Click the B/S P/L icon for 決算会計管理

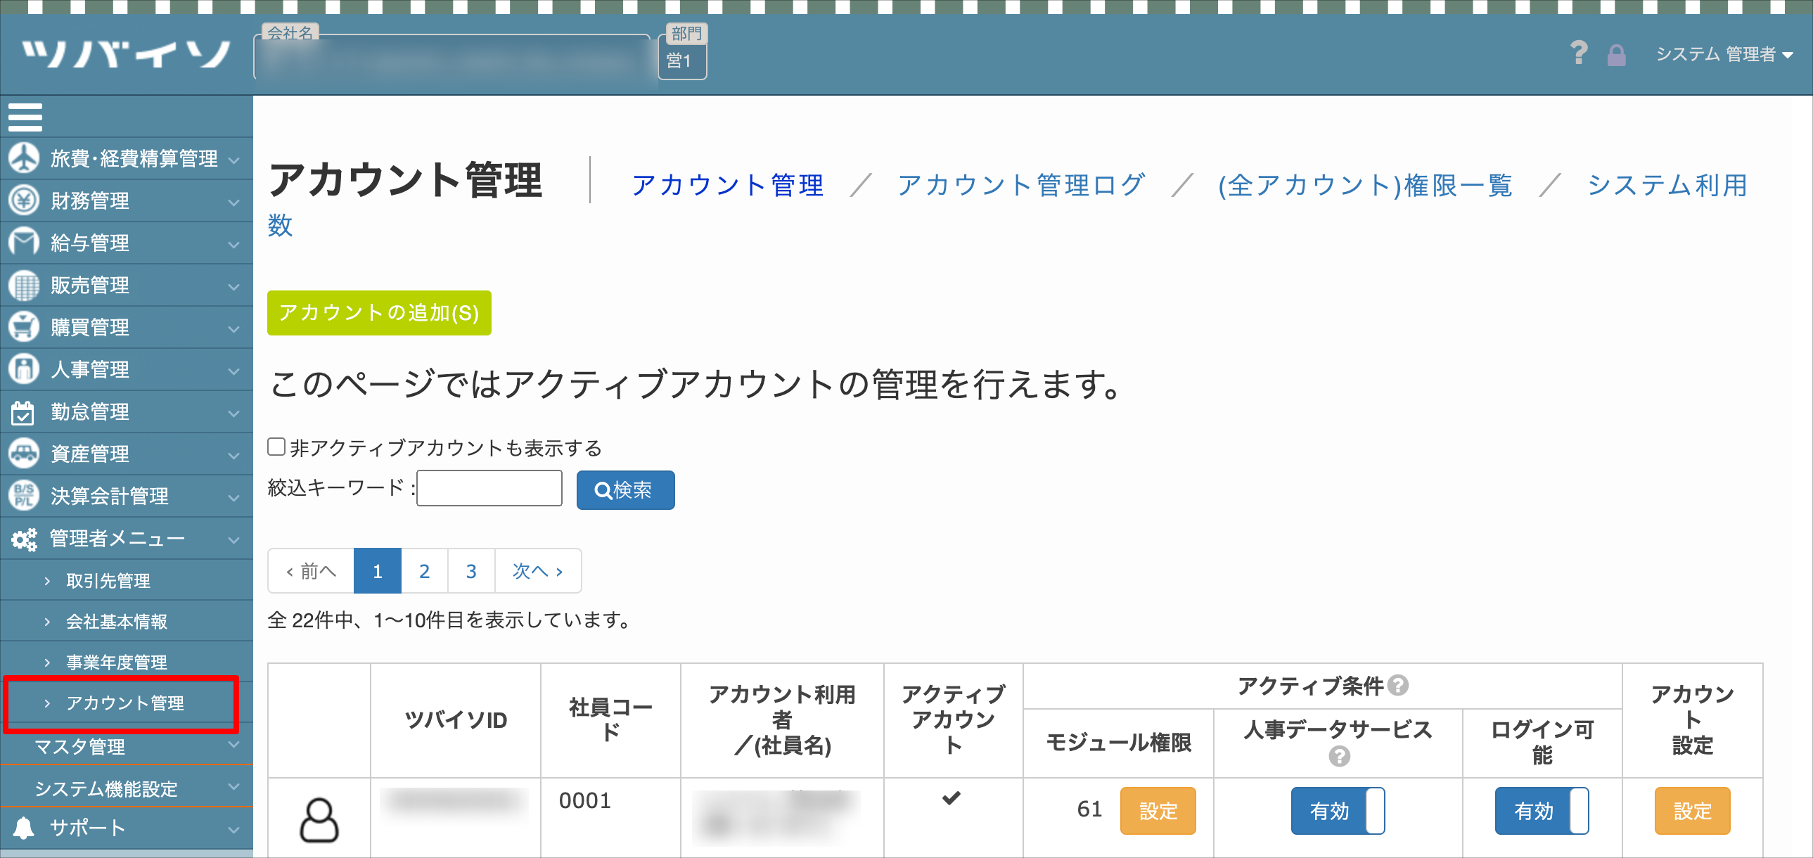[24, 497]
